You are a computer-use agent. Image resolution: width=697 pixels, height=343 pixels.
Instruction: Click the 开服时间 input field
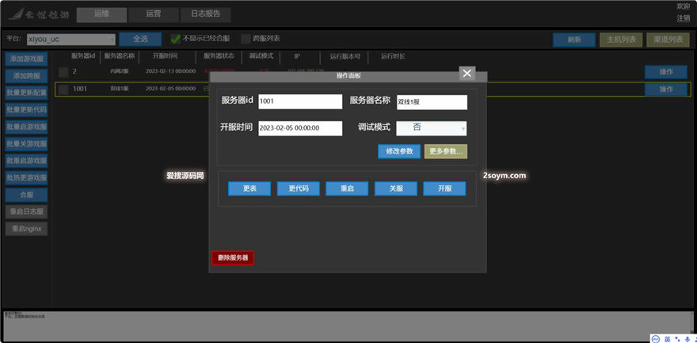(x=300, y=128)
